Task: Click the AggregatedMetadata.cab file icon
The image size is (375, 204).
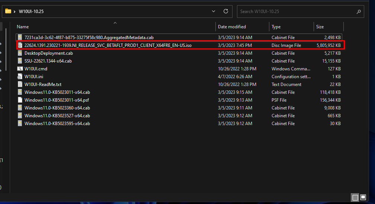Action: [x=20, y=37]
